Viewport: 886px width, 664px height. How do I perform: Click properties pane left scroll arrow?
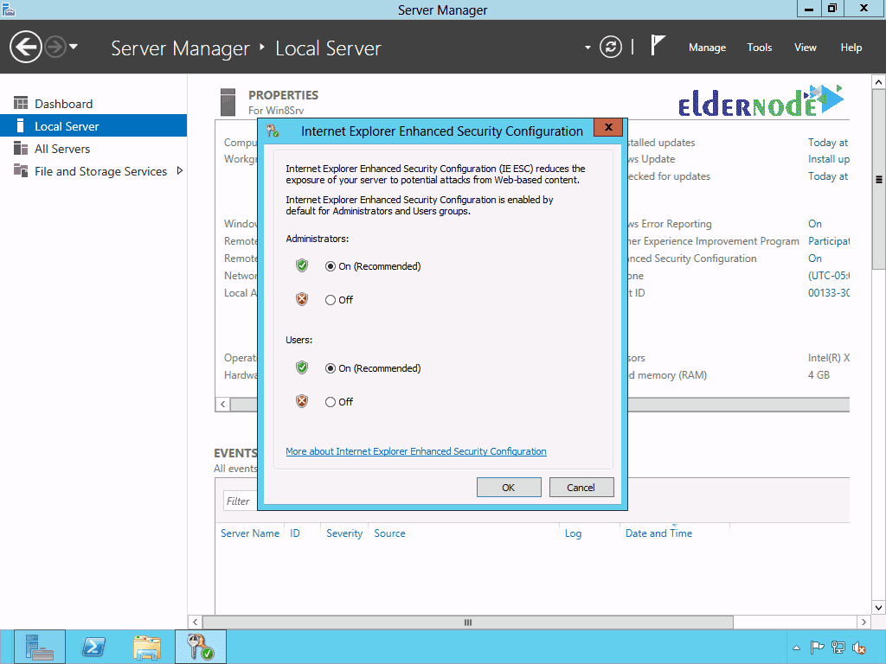[x=222, y=405]
